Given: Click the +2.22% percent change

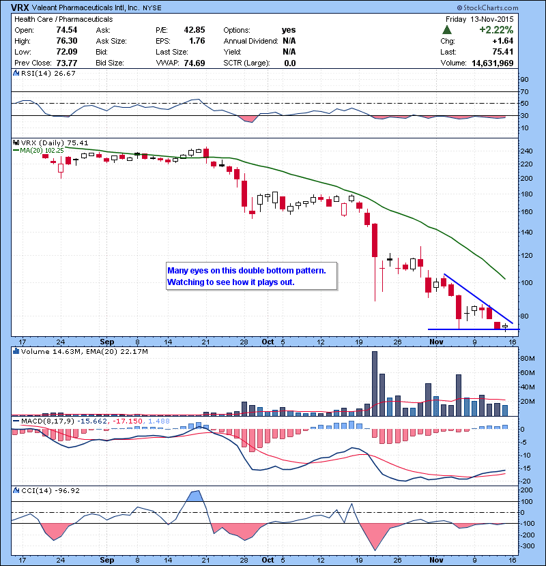Looking at the screenshot, I should click(x=496, y=29).
